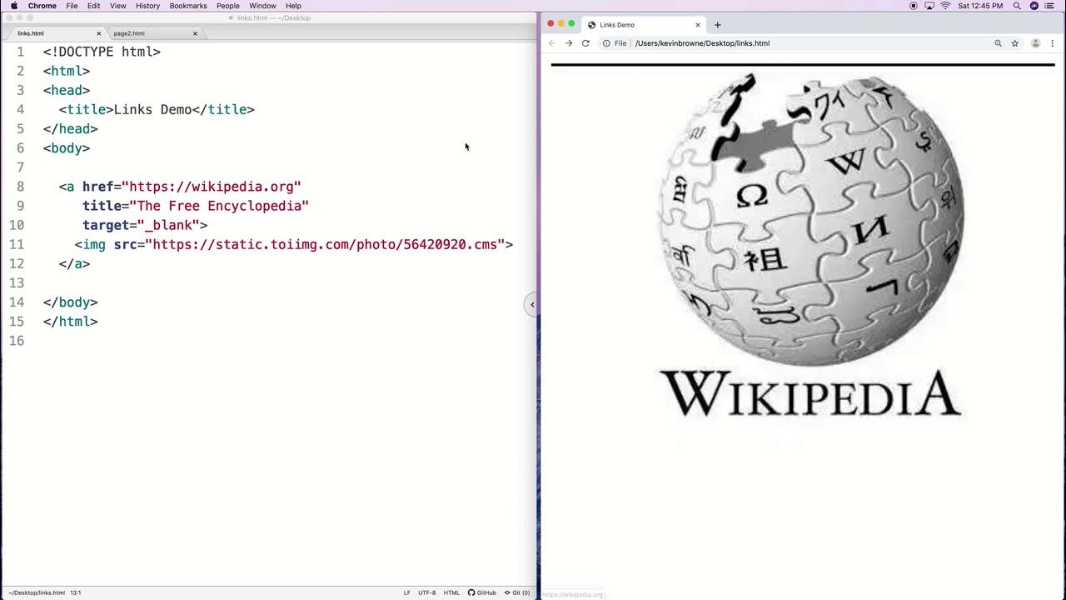1066x600 pixels.
Task: Close the Links Demo browser tab
Action: tap(698, 25)
